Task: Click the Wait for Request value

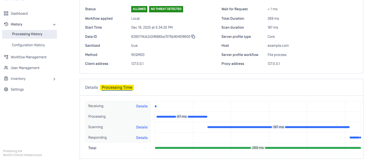Action: coord(272,9)
